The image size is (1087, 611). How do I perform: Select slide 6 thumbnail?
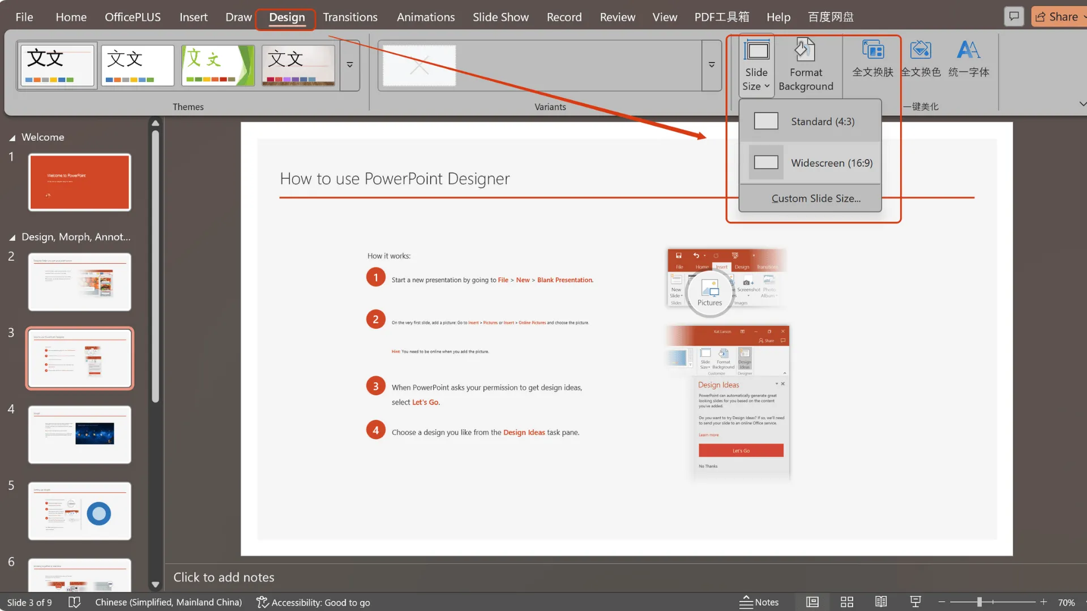pos(79,575)
